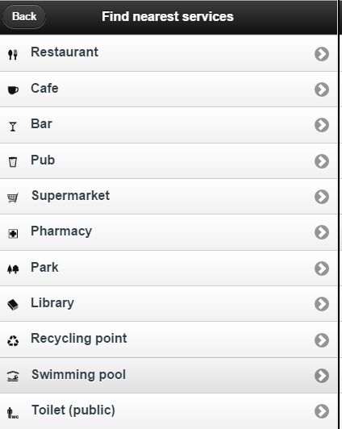Open the Library row chevron
The height and width of the screenshot is (429, 342).
pos(322,304)
